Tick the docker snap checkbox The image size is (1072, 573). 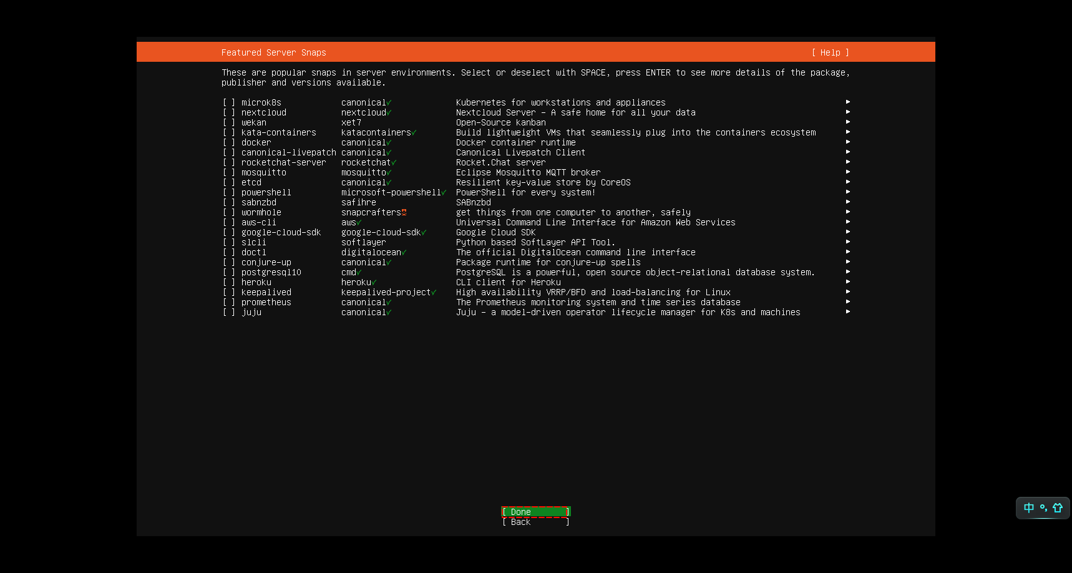coord(229,142)
